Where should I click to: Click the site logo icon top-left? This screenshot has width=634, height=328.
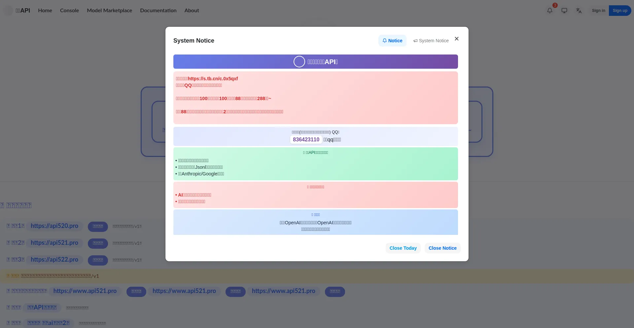point(8,10)
